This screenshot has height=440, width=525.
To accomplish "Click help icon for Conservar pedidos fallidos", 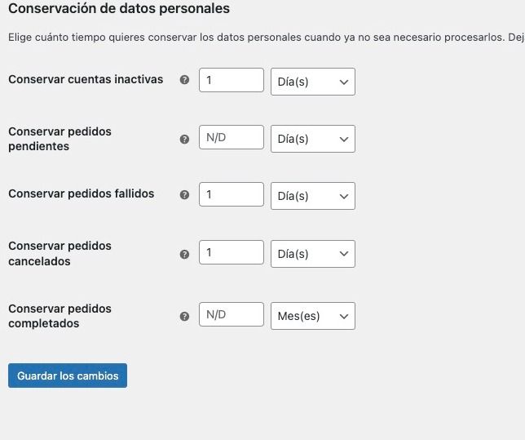I will [184, 194].
